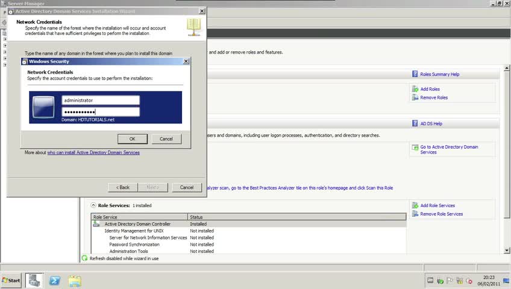Click the 'Installed' status cell
This screenshot has width=511, height=289.
tap(198, 224)
